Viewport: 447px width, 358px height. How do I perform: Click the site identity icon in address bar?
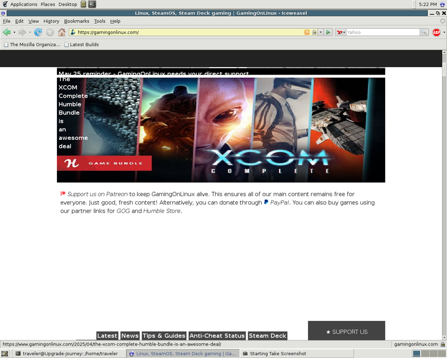(73, 32)
